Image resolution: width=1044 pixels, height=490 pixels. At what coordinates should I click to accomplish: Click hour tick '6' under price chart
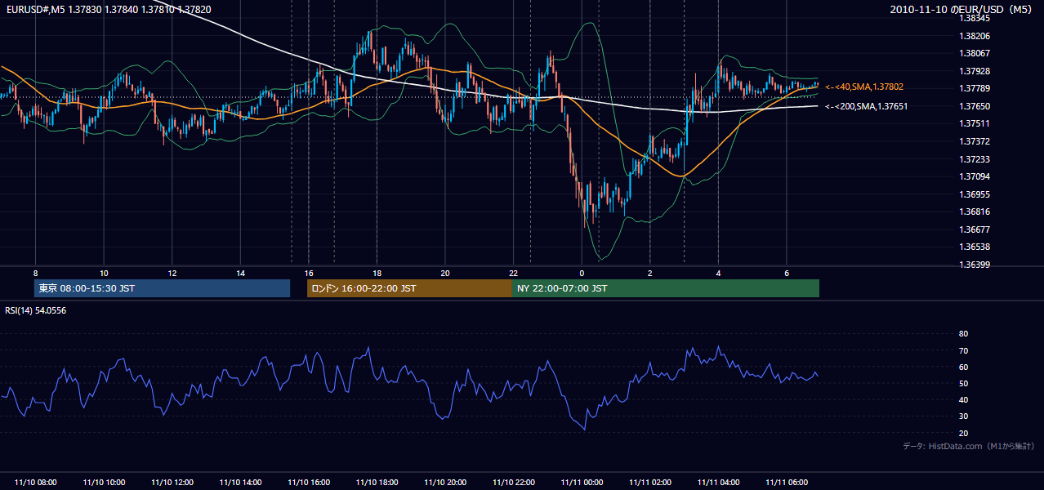pos(787,273)
